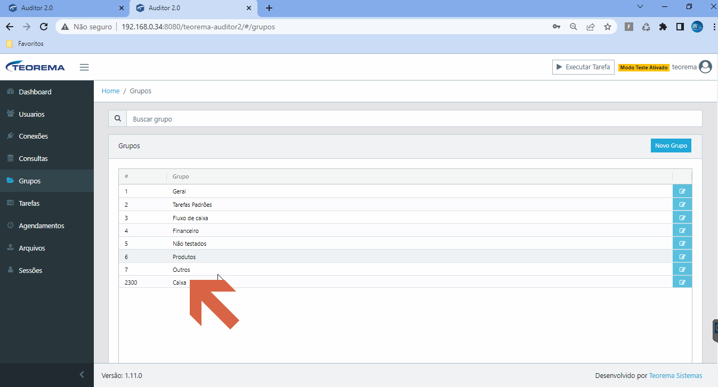Select the Outros row text
The width and height of the screenshot is (718, 387).
[x=181, y=270]
